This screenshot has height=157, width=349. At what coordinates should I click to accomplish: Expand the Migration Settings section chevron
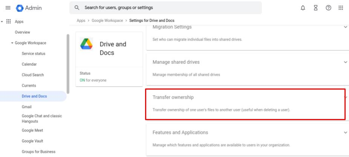click(x=346, y=27)
